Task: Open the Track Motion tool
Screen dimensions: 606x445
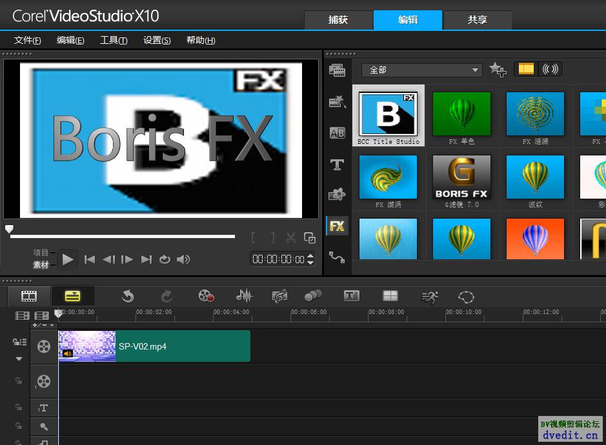Action: (313, 296)
